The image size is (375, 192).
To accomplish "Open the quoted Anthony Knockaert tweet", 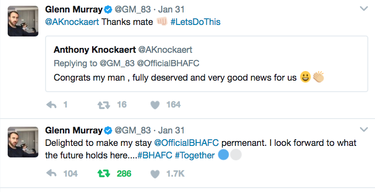I will pos(207,64).
